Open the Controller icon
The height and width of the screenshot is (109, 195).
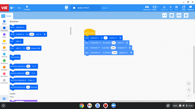(147, 8)
